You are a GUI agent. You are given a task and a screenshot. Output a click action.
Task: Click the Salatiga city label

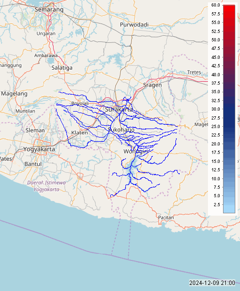[62, 68]
